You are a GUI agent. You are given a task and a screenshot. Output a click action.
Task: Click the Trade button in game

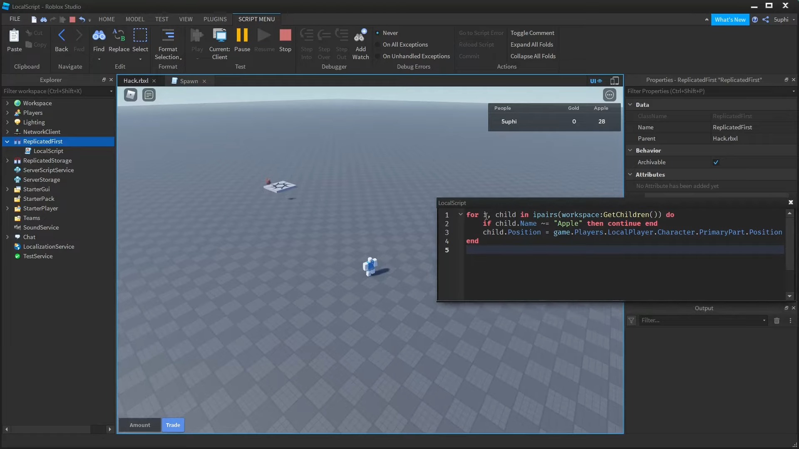point(173,425)
